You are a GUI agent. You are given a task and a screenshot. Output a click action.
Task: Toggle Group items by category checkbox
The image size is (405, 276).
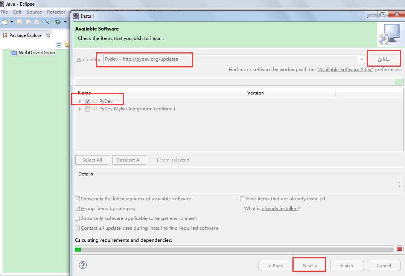click(x=77, y=208)
